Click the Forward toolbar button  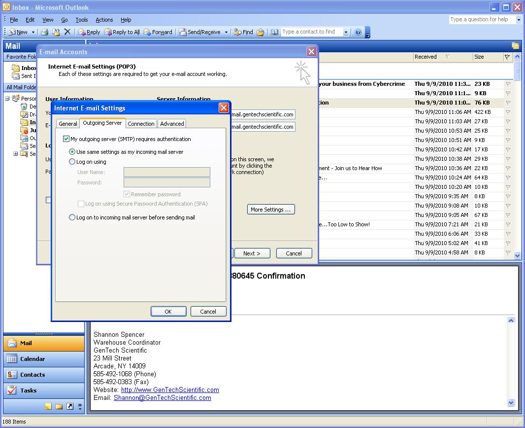point(158,32)
